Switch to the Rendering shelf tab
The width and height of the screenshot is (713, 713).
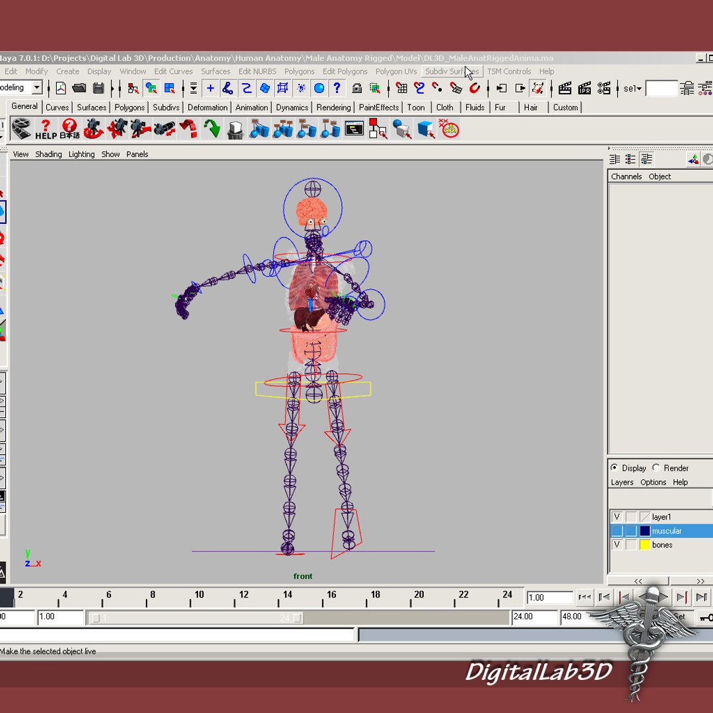coord(333,108)
